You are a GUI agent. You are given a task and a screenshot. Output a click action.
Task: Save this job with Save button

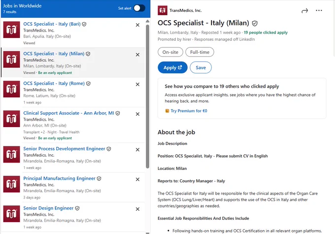point(201,67)
